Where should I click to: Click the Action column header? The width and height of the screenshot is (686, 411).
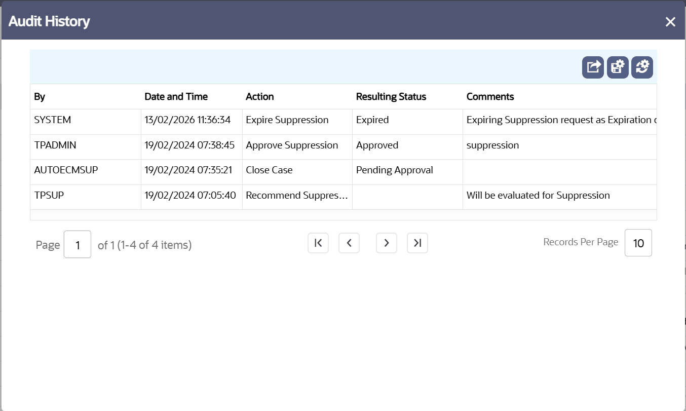click(x=259, y=96)
